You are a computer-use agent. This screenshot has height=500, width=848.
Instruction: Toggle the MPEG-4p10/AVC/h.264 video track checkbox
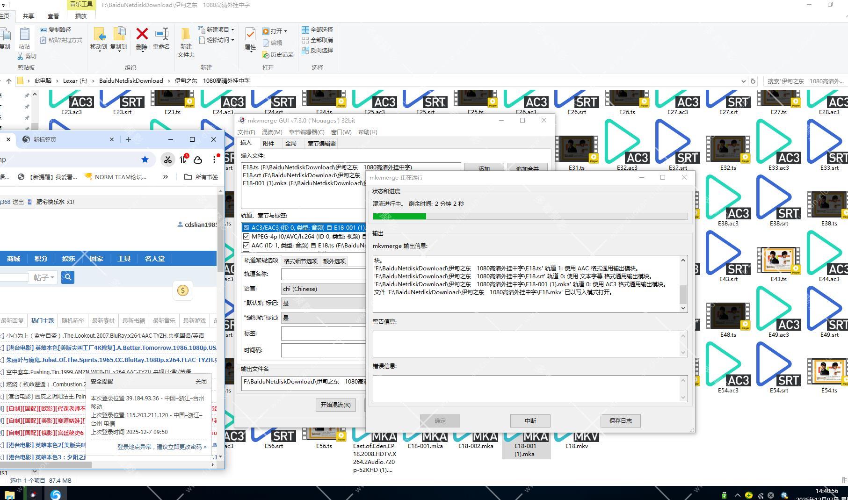(x=246, y=237)
